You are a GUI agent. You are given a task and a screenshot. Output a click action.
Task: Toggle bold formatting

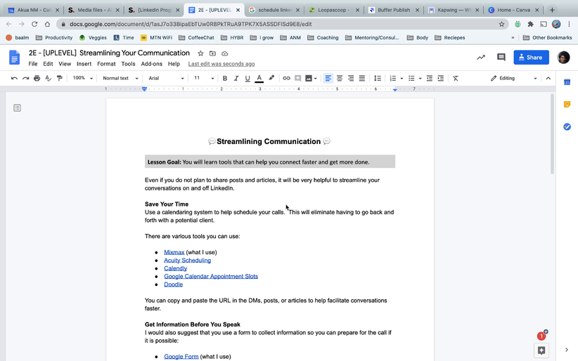pyautogui.click(x=225, y=78)
